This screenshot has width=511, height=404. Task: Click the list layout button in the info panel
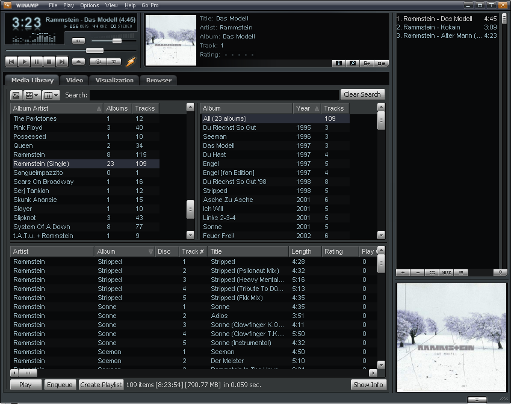[382, 63]
